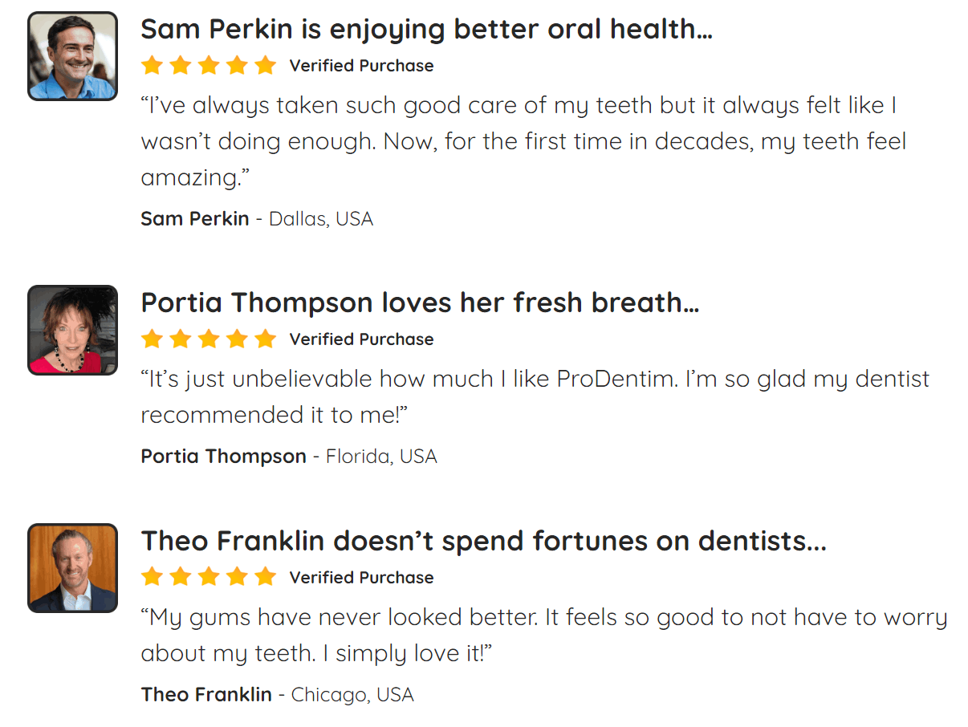The image size is (968, 727).
Task: Click fourth star in Theo Franklin's rating
Action: 237,578
